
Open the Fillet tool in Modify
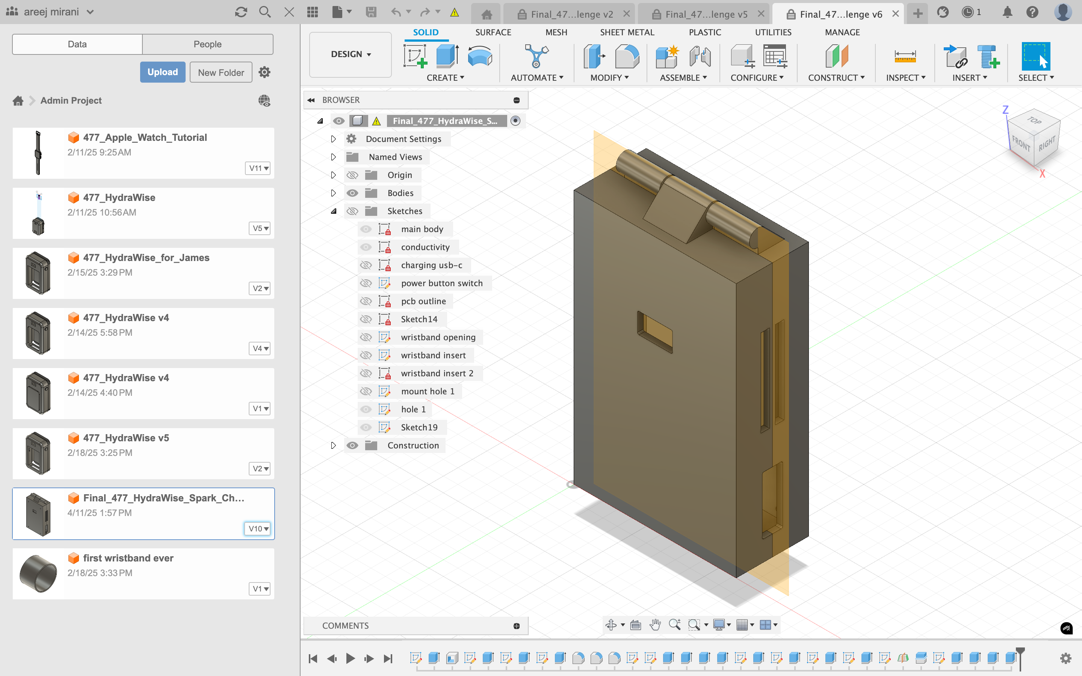point(626,57)
